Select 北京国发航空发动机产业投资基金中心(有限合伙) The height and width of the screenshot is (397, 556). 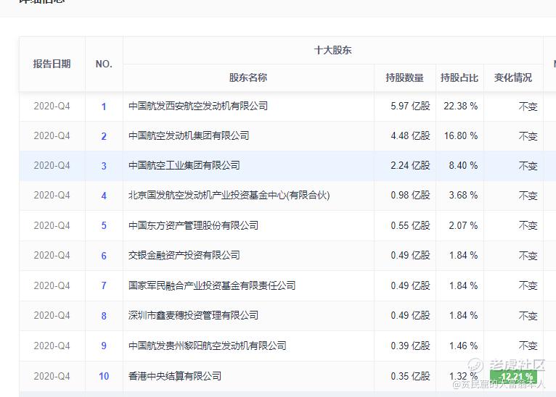pos(229,196)
